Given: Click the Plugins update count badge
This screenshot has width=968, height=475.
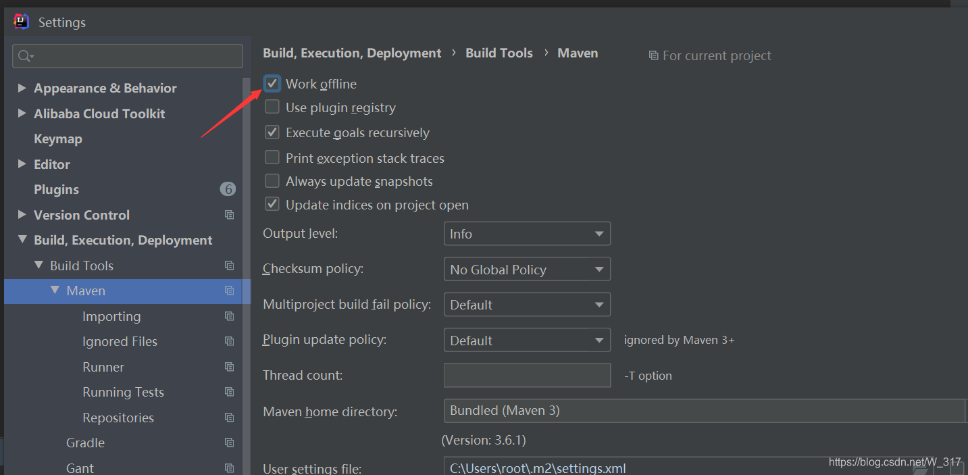Looking at the screenshot, I should click(x=228, y=189).
